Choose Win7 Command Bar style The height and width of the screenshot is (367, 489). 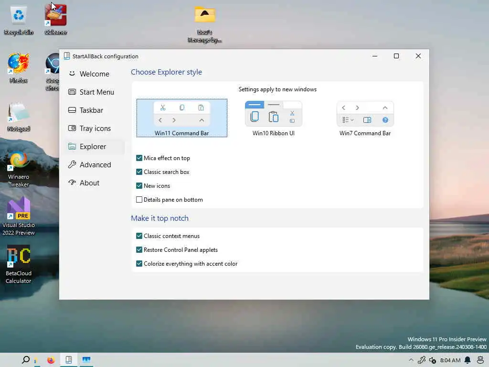(365, 118)
